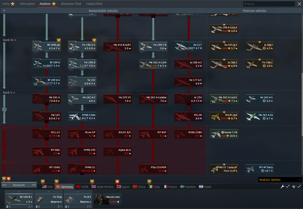
Task: Choose the Japan nation tab
Action: click(x=123, y=187)
